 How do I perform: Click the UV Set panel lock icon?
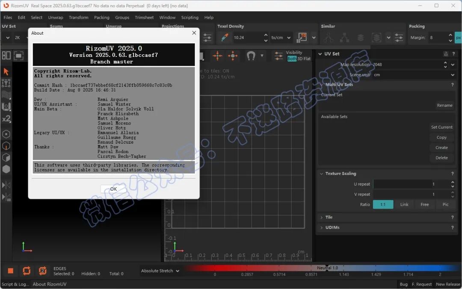[446, 54]
